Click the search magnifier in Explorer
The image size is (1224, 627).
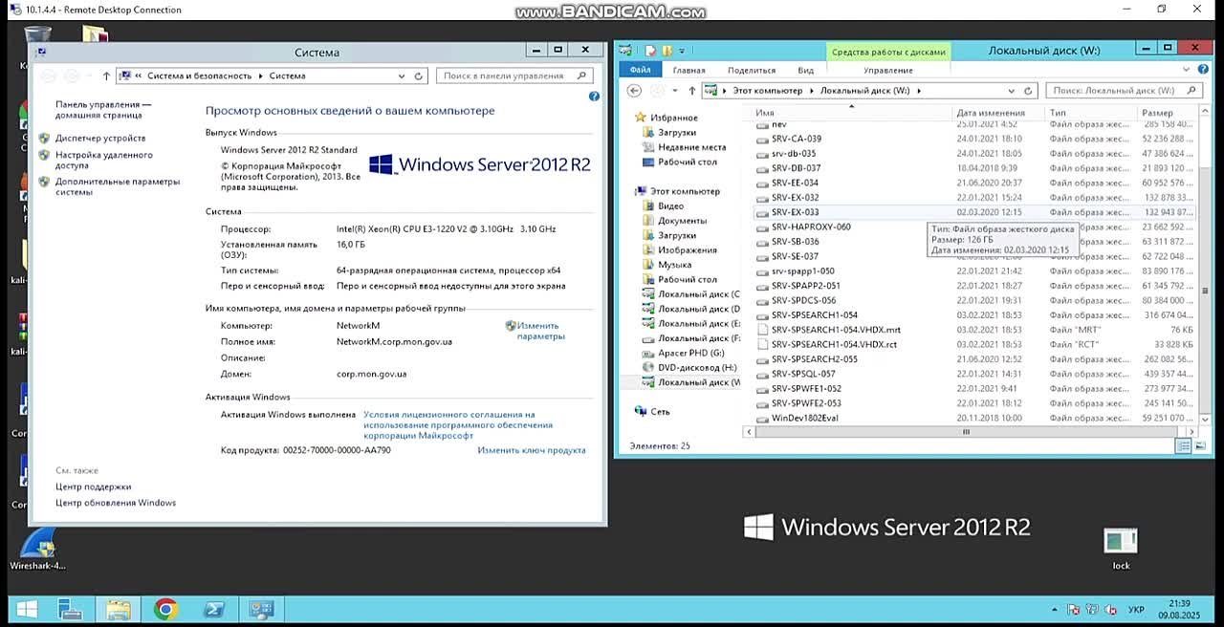coord(1191,91)
